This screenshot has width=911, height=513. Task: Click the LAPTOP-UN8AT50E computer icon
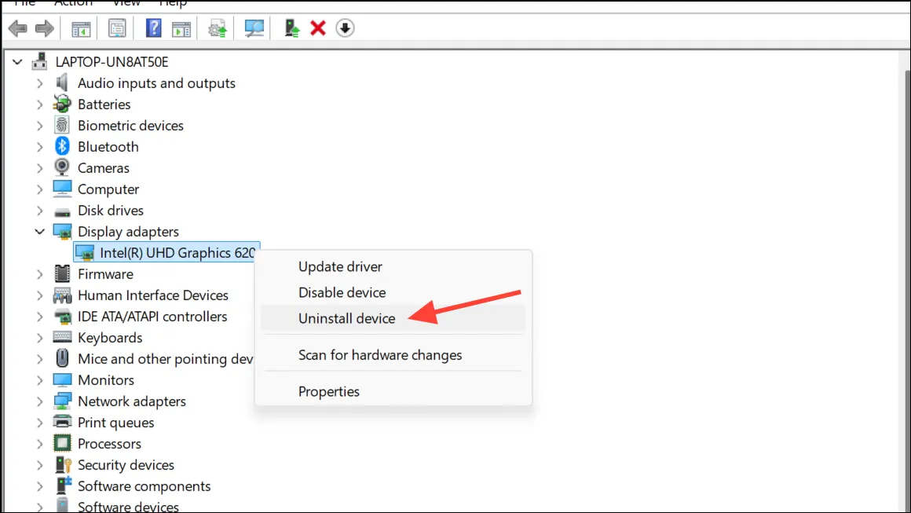pos(39,61)
